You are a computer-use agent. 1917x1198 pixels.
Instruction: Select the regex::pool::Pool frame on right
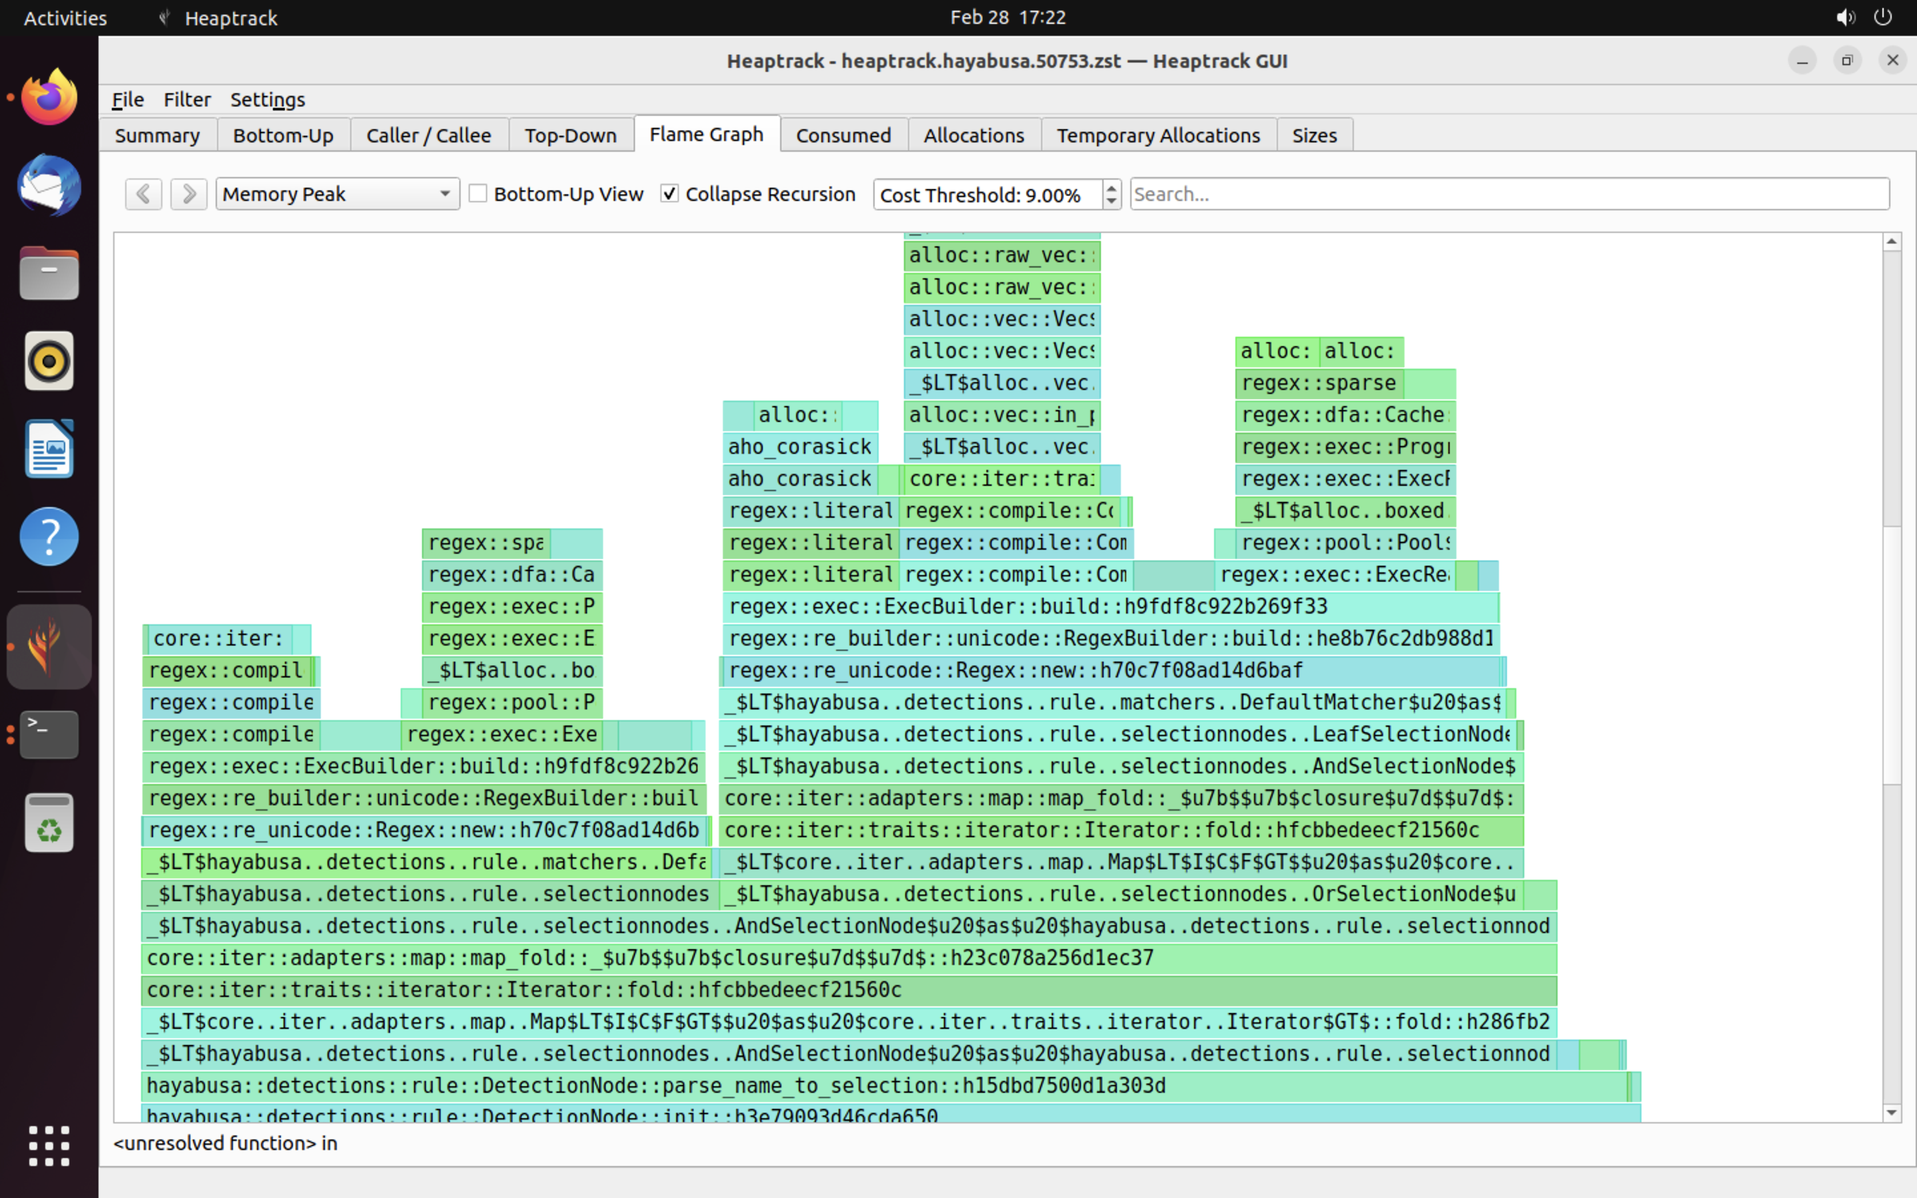[x=1345, y=542]
